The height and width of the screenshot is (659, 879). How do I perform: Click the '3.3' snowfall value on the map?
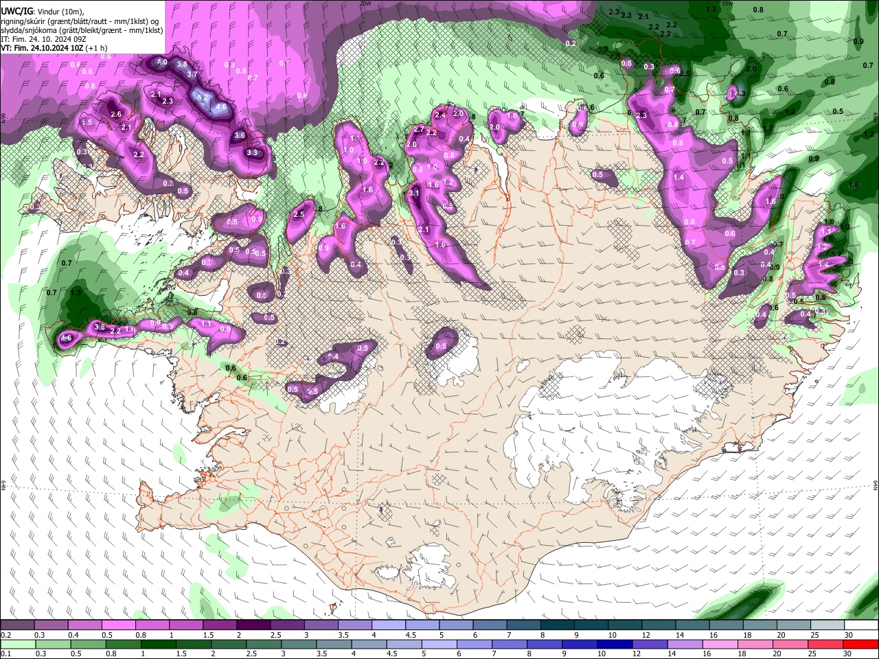[x=252, y=152]
